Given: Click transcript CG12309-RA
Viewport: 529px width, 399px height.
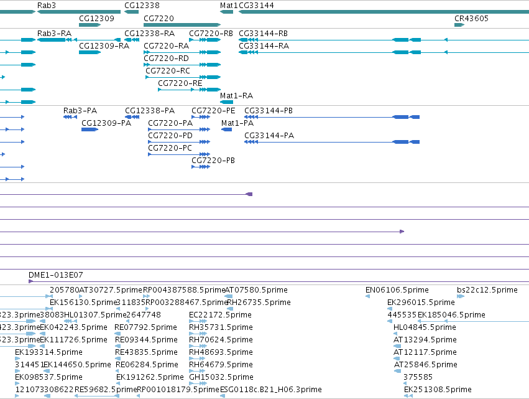Looking at the screenshot, I should pos(104,45).
